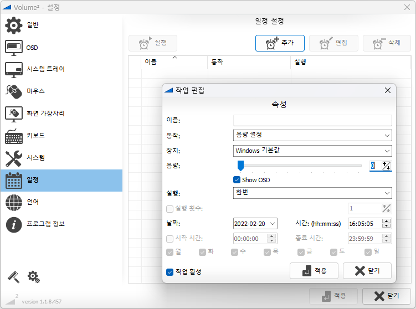Screen dimensions: 416x309
Task: Click the alarm clock icon on 삭제 button
Action: pyautogui.click(x=379, y=43)
